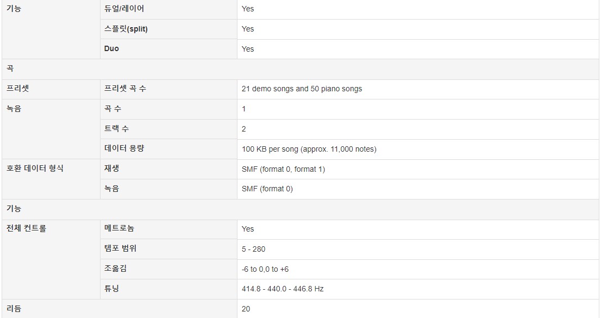This screenshot has width=601, height=318.
Task: Select the 스플릿(split) row label
Action: (126, 29)
